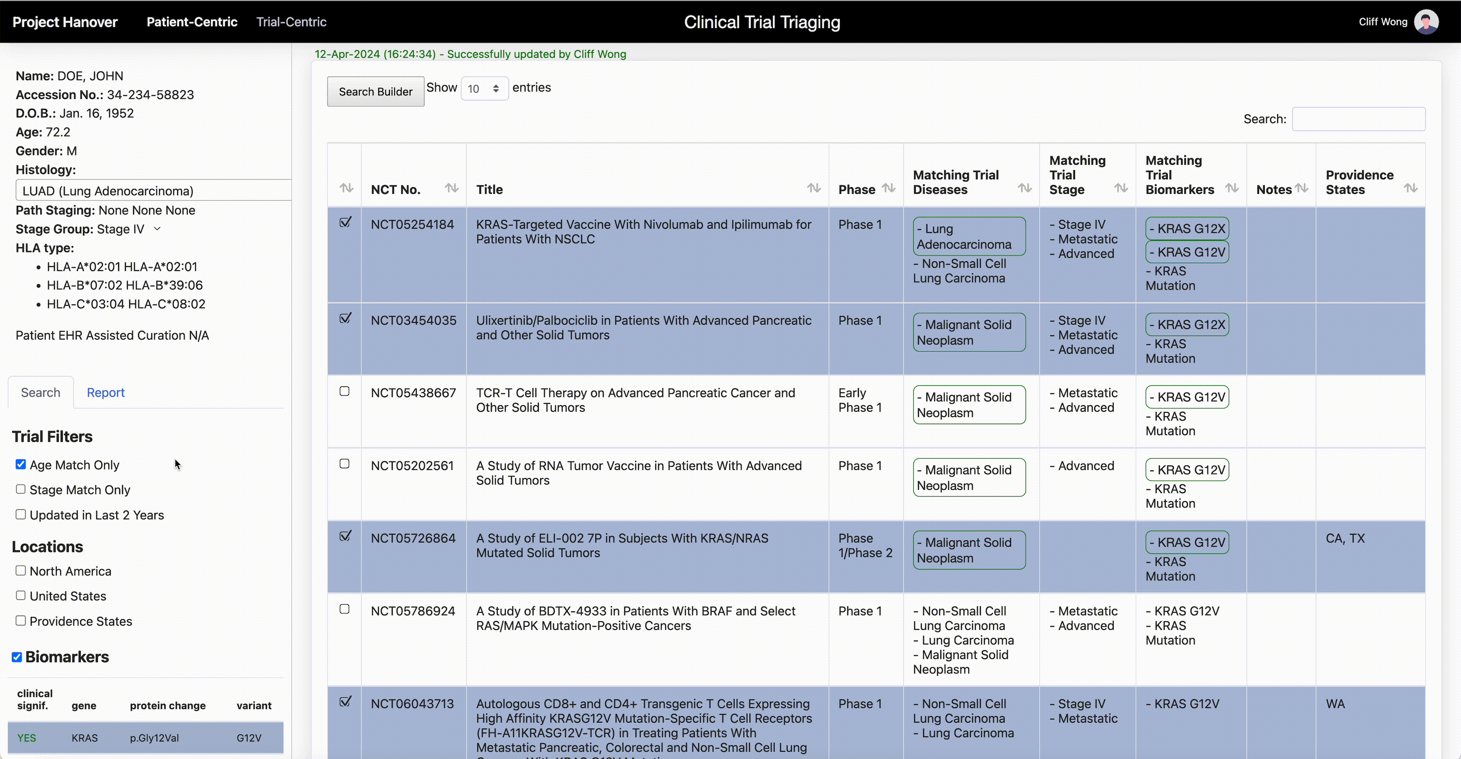Click KRAS G12X tag in NCT05254184 row
1461x759 pixels.
(1187, 229)
